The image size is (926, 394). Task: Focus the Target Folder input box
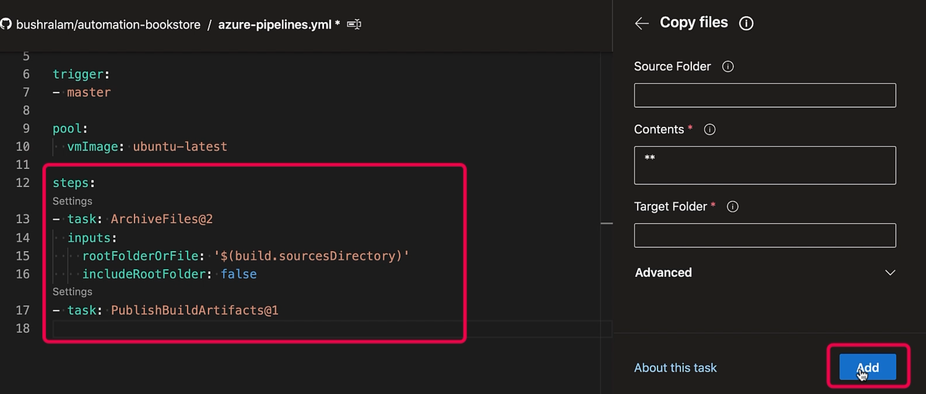(x=765, y=235)
